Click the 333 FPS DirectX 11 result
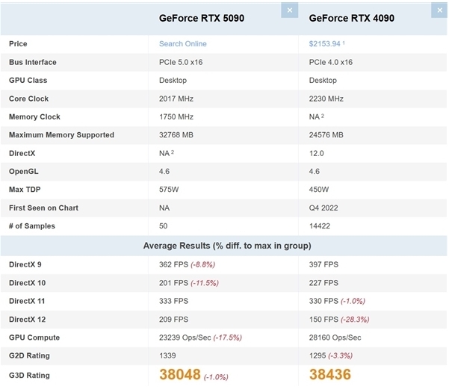Image resolution: width=449 pixels, height=389 pixels. point(173,301)
